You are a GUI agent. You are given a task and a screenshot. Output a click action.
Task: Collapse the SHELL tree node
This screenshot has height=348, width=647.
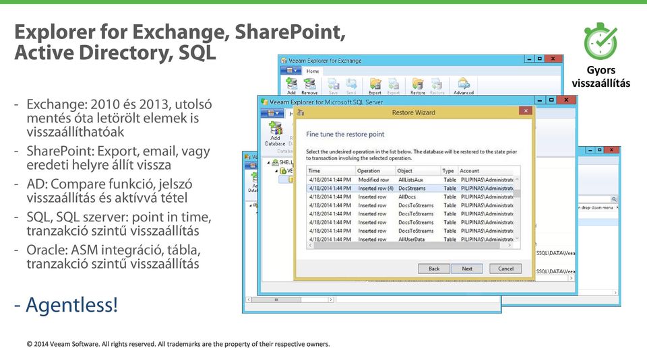269,162
